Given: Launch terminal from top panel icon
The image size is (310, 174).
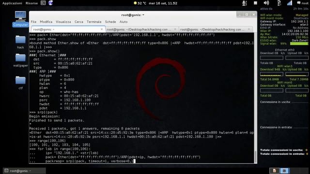Looking at the screenshot, I should click(x=43, y=3).
